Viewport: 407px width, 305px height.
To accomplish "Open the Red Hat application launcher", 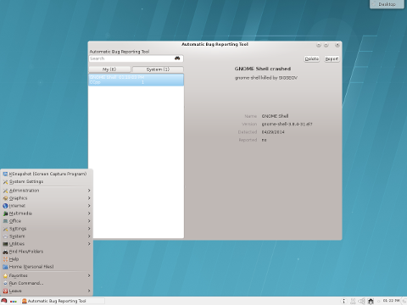I will tap(4, 301).
